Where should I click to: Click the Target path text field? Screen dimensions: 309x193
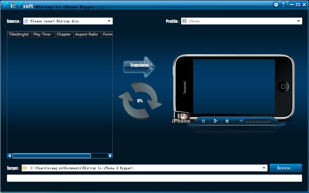145,168
